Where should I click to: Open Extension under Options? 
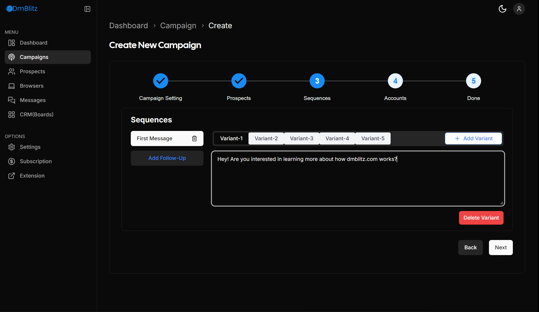48,176
